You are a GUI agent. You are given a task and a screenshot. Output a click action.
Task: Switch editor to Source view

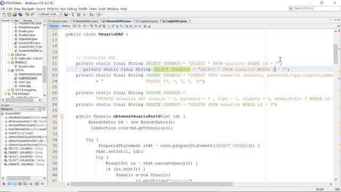[54, 26]
